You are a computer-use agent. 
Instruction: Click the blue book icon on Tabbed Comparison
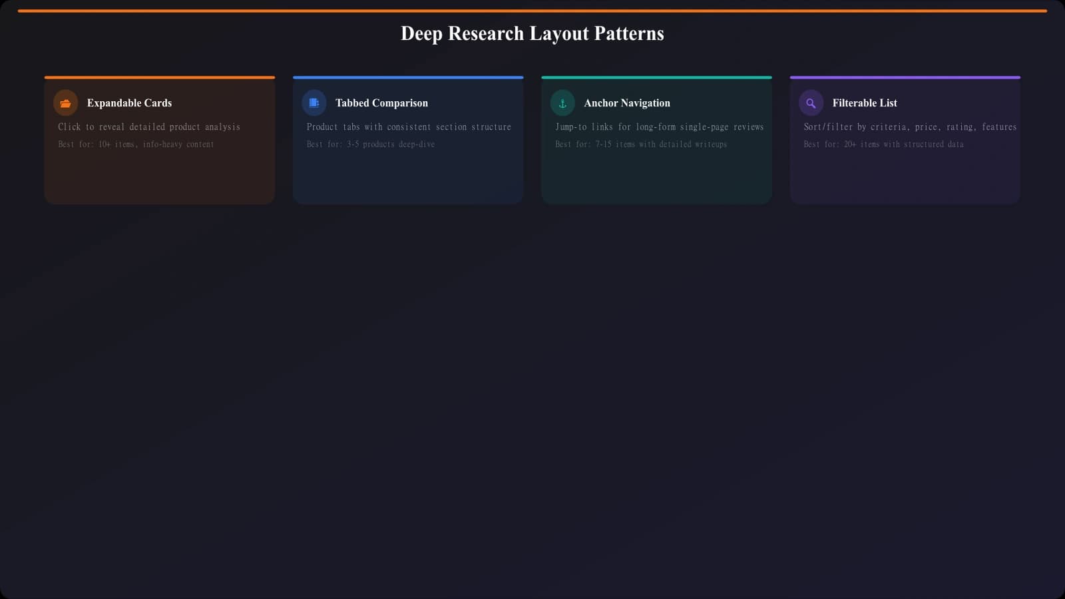tap(314, 102)
